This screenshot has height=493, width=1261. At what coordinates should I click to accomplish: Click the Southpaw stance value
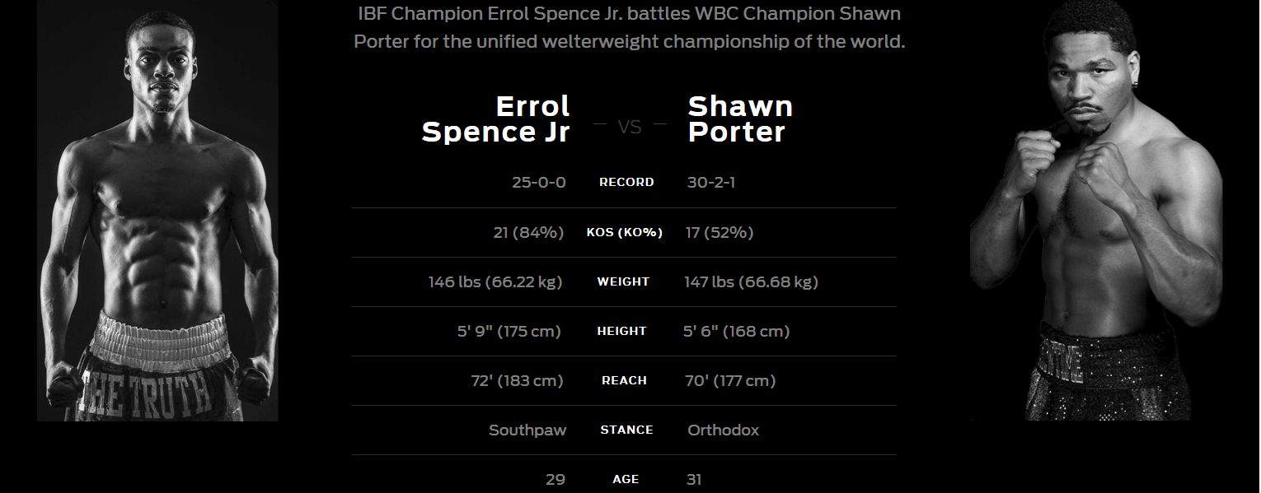527,430
